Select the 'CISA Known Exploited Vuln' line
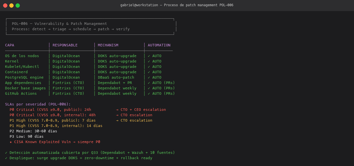Image resolution: width=354 pixels, height=166 pixels. (x=55, y=142)
